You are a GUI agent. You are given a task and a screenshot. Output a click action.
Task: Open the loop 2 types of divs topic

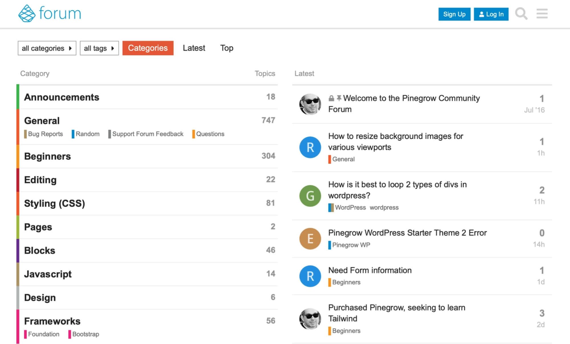[397, 190]
